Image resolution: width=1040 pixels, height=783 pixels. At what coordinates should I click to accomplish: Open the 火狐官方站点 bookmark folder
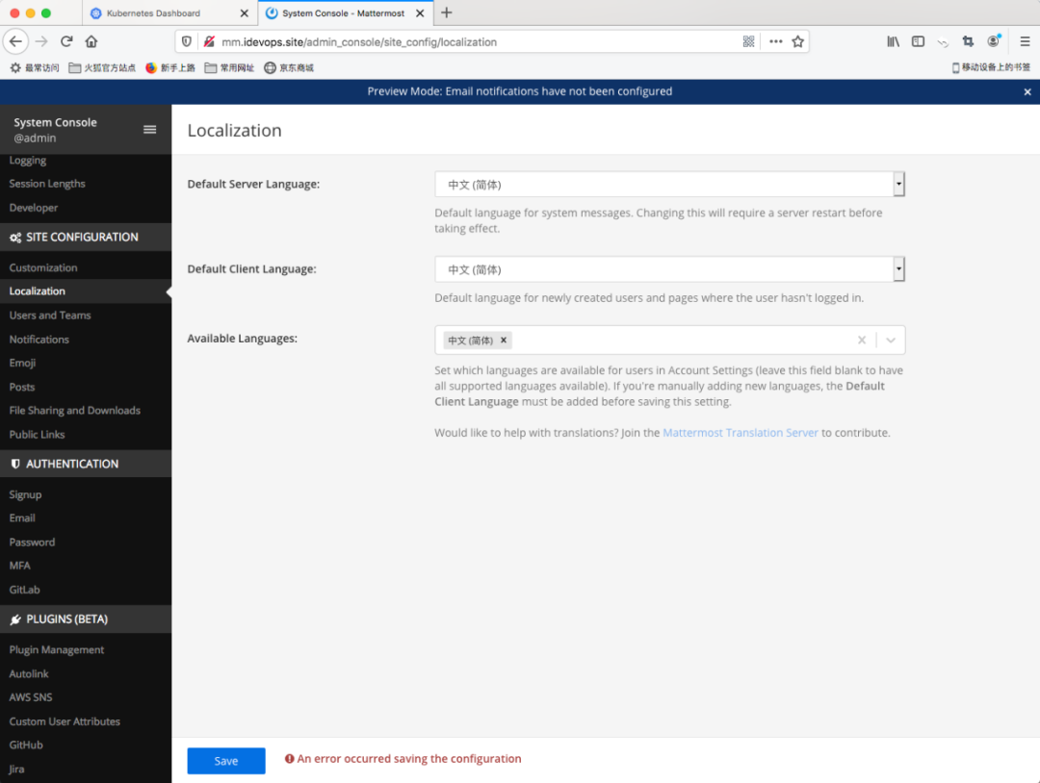tap(102, 67)
